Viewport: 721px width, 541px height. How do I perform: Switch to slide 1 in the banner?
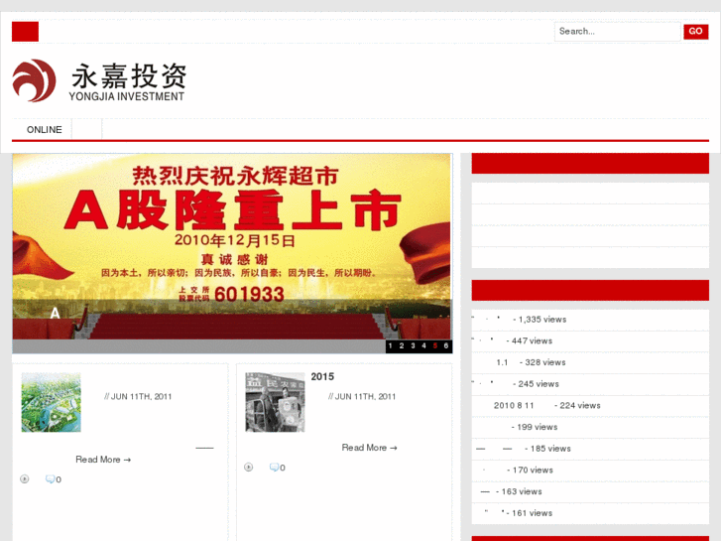[x=391, y=345]
